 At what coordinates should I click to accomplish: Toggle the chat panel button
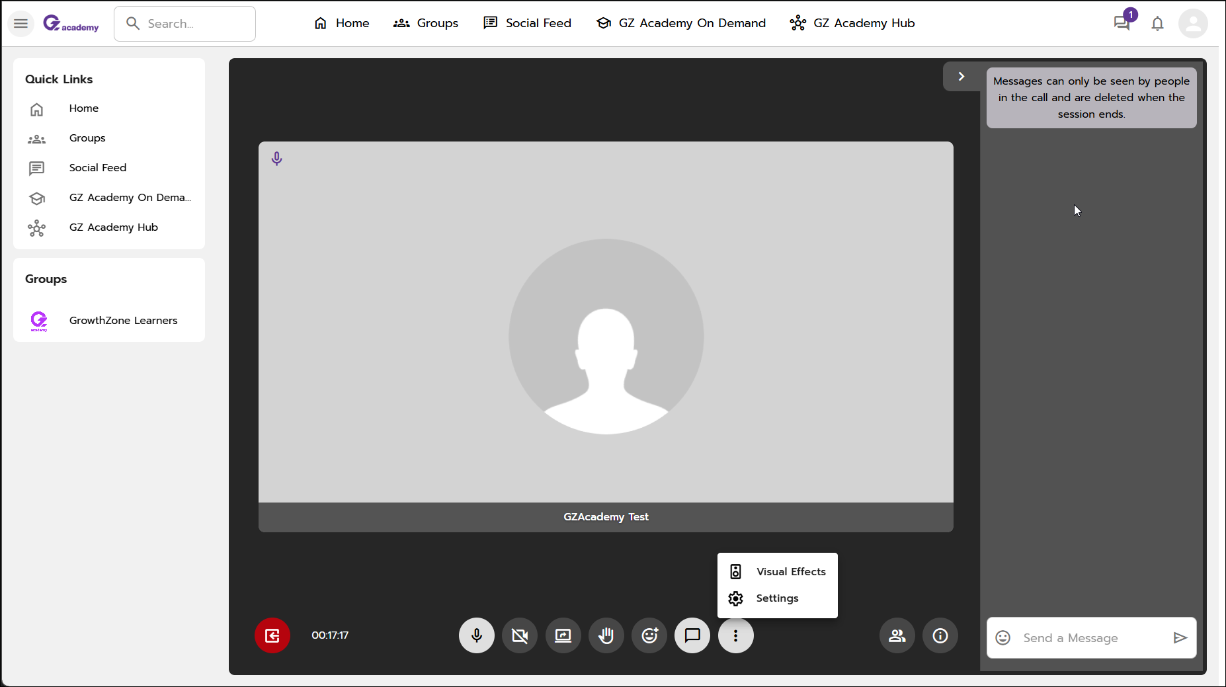coord(692,635)
